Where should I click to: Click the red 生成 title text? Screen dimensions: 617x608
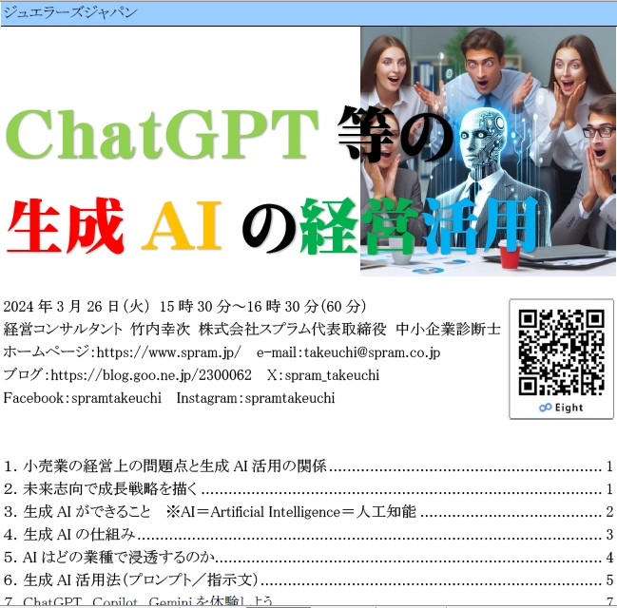(65, 226)
